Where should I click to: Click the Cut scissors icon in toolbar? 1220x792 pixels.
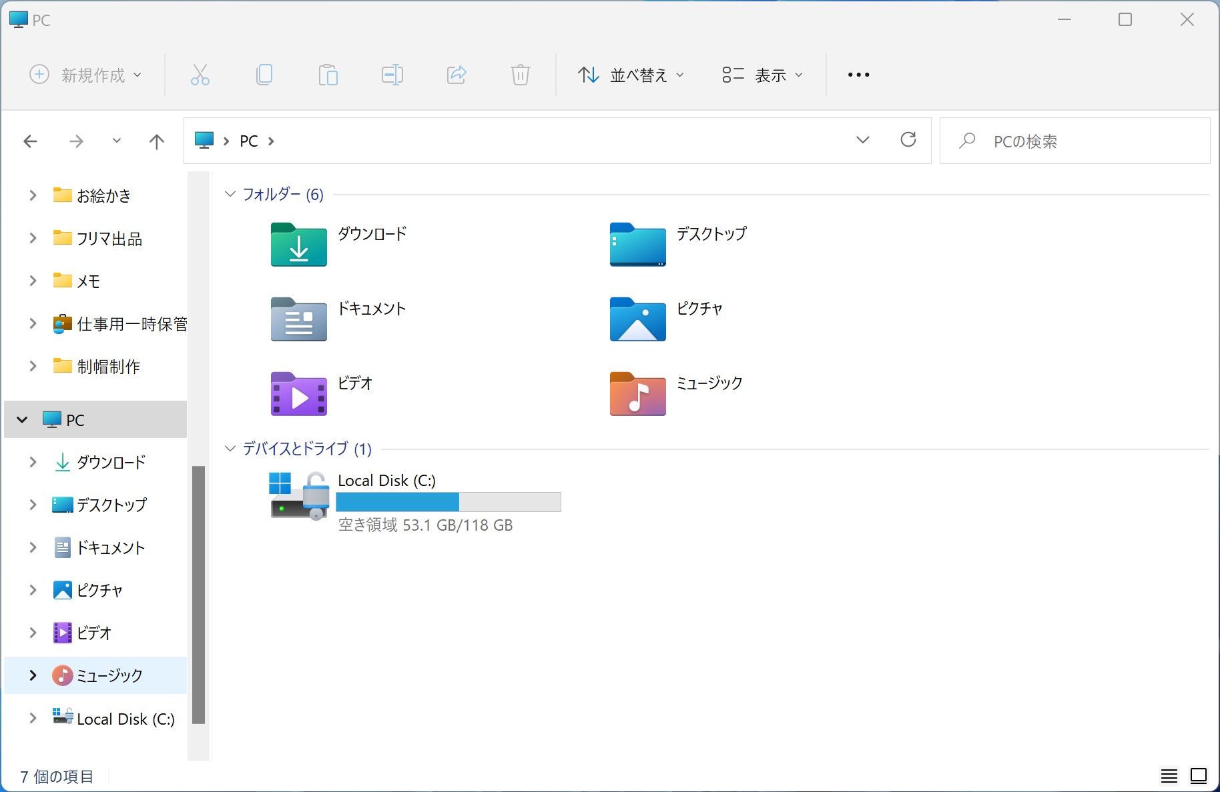[200, 75]
